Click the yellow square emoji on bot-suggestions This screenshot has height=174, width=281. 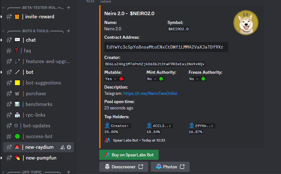[17, 83]
